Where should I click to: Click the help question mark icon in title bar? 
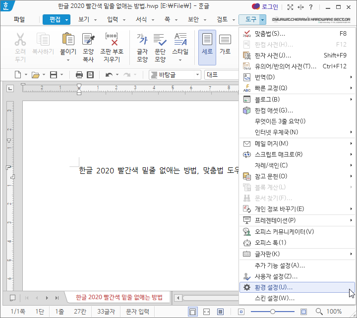point(311,7)
